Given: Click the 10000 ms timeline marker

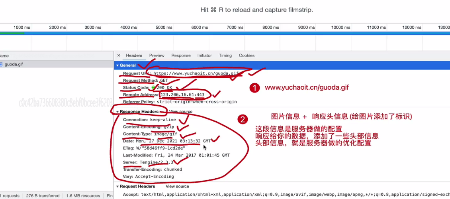Looking at the screenshot, I should [340, 28].
